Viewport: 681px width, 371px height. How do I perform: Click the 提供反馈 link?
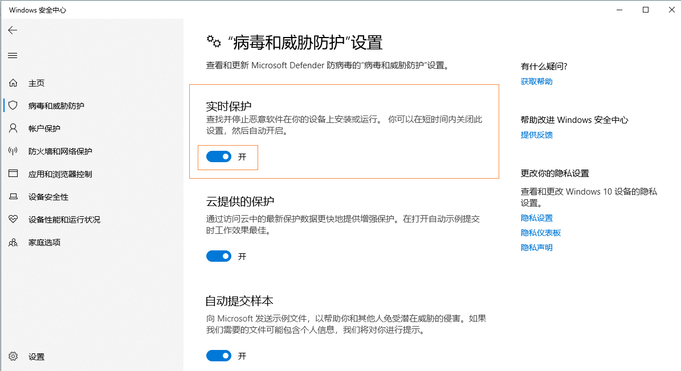pos(536,135)
